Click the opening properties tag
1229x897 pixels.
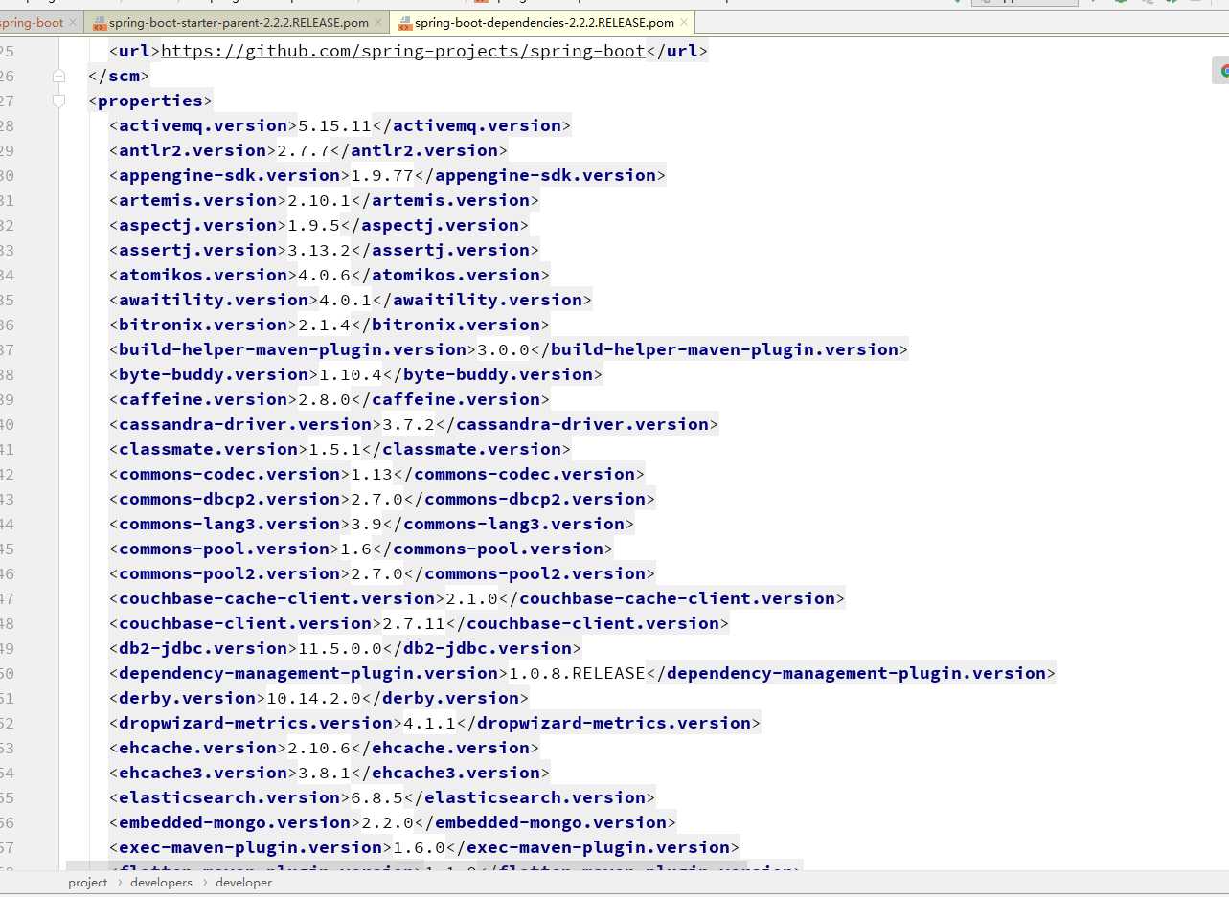150,101
